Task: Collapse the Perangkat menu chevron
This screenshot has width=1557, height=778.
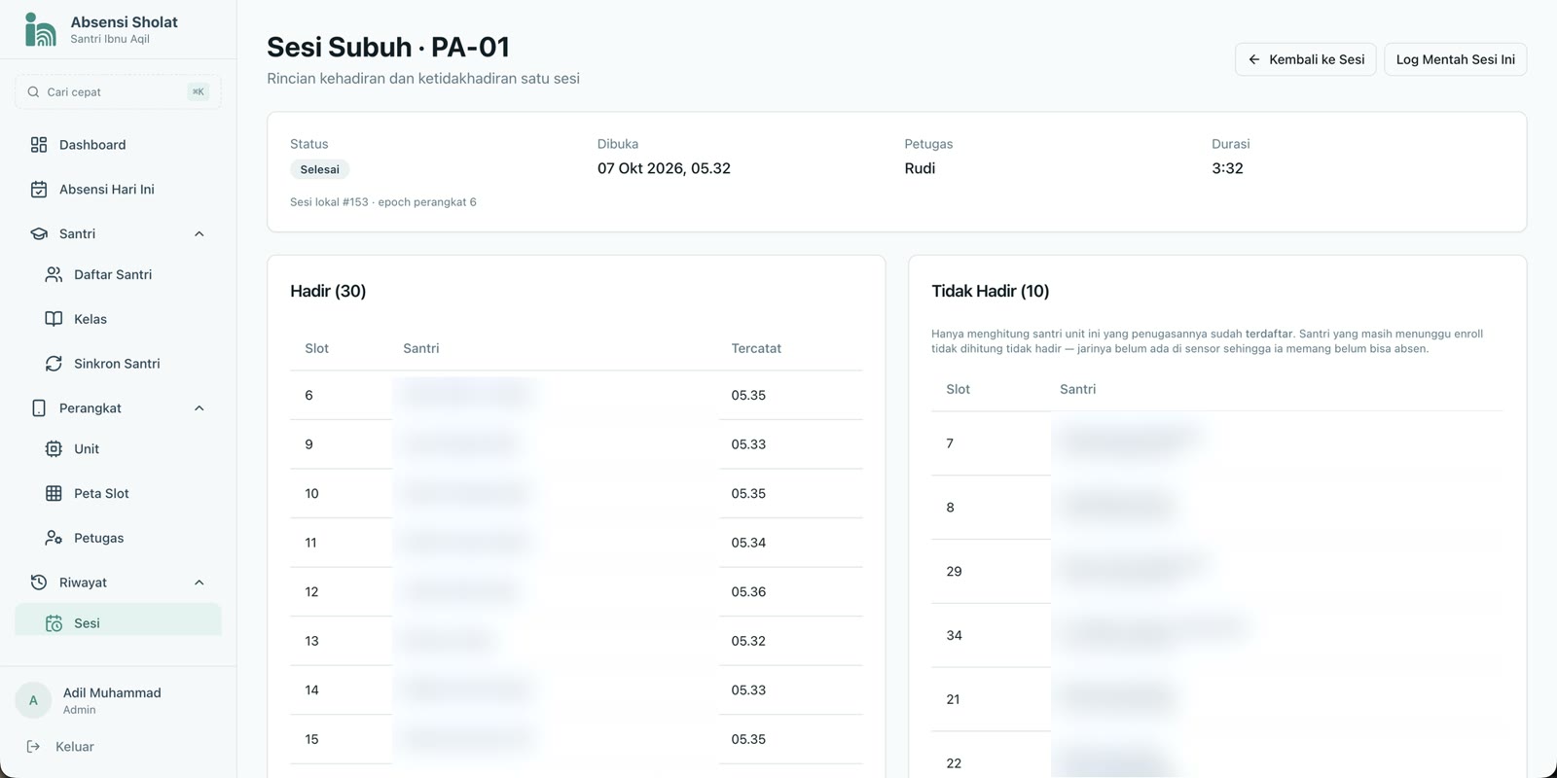Action: click(199, 408)
